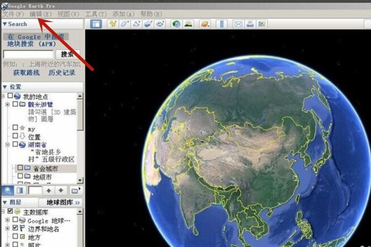Open the 历史记录 link
The height and width of the screenshot is (247, 371).
pyautogui.click(x=62, y=73)
